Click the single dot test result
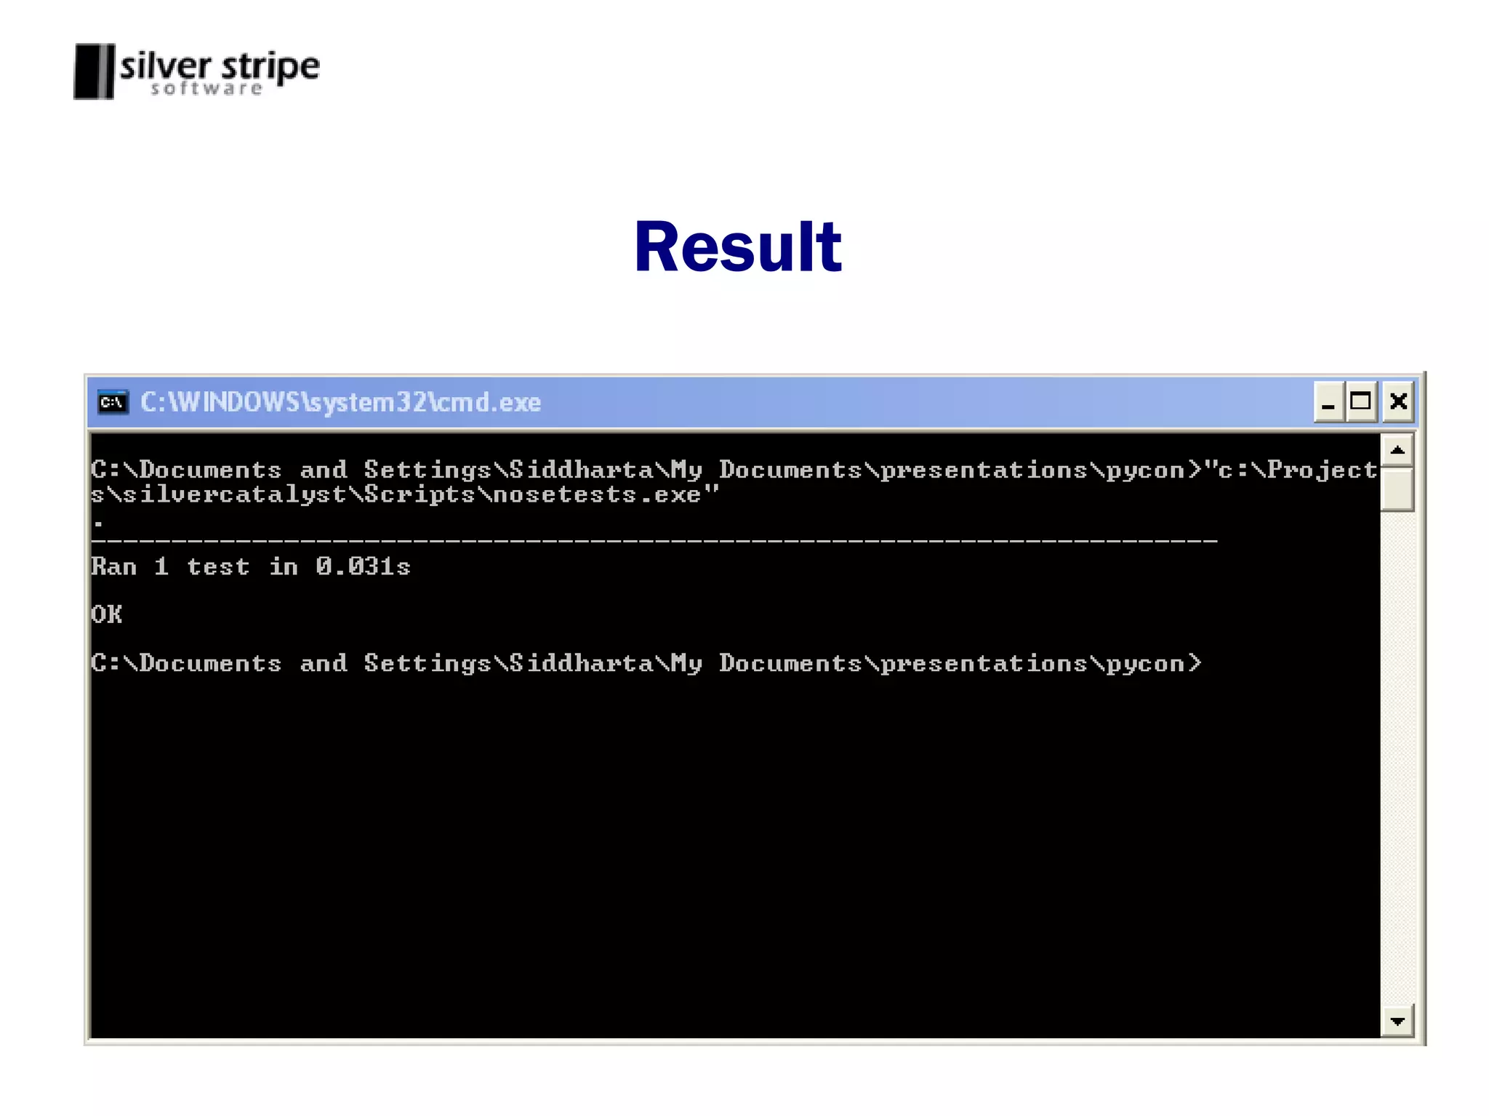 click(x=98, y=523)
